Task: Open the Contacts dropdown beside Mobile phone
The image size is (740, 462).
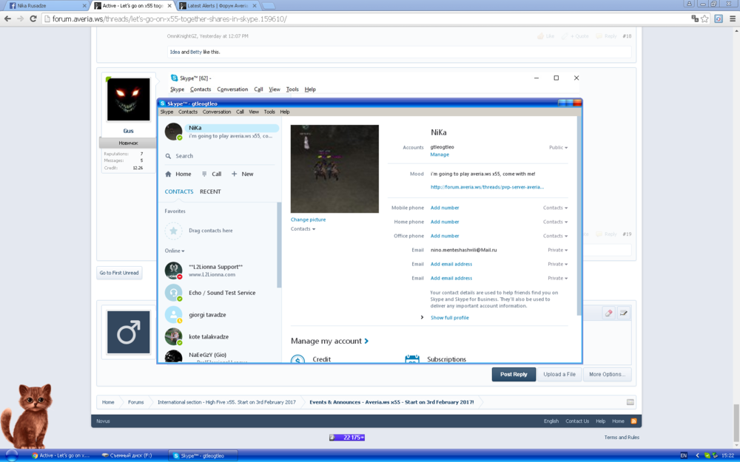Action: [555, 208]
